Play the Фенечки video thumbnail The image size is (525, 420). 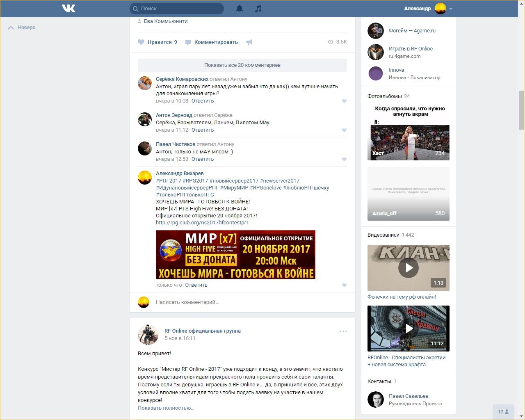(x=409, y=268)
